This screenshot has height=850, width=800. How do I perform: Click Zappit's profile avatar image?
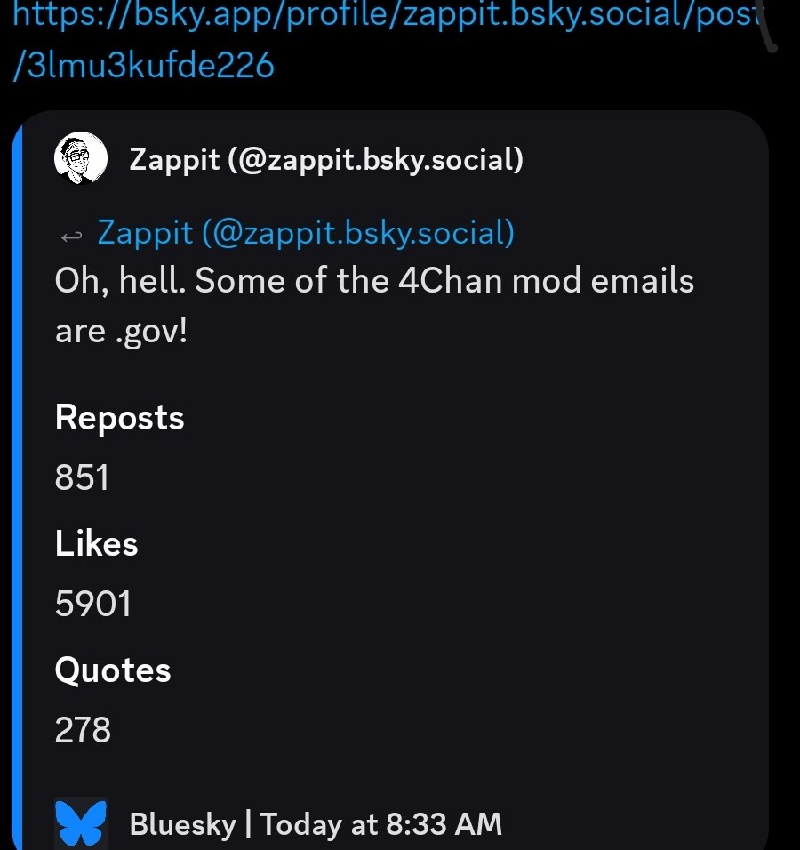[x=80, y=158]
